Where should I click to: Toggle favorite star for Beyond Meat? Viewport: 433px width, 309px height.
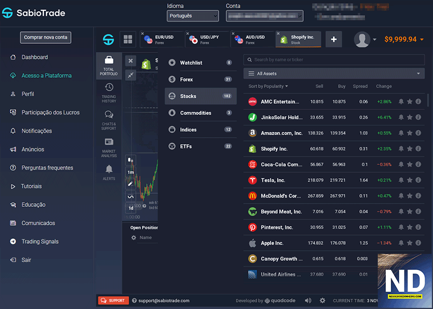click(x=410, y=211)
